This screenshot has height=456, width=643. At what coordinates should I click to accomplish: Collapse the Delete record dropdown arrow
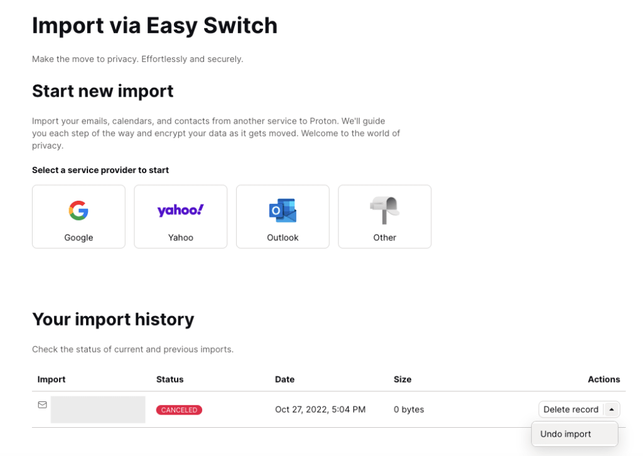[612, 410]
